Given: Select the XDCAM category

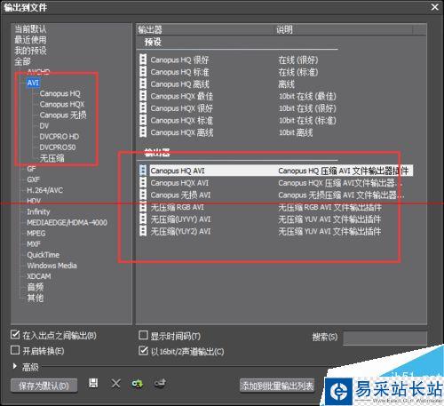Looking at the screenshot, I should point(39,276).
